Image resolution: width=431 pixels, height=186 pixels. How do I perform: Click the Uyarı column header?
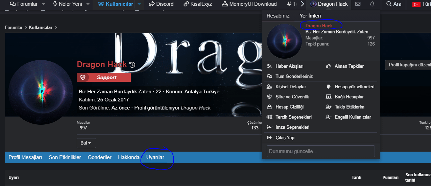point(14,177)
